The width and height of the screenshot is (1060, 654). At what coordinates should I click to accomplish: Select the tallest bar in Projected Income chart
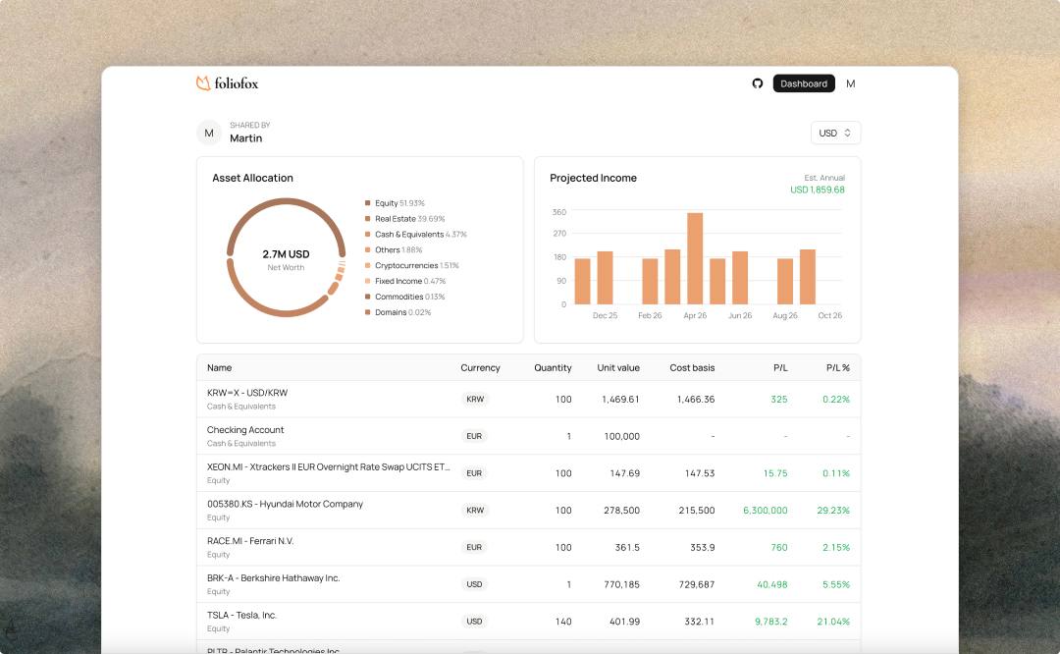click(695, 258)
